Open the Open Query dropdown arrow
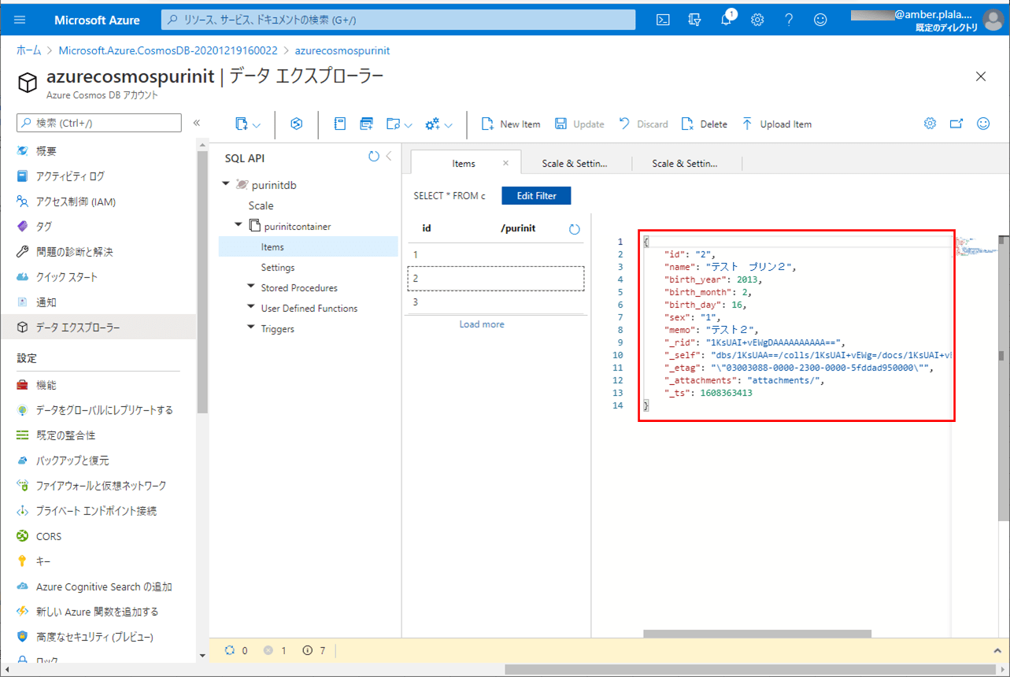Viewport: 1010px width, 677px height. [409, 125]
